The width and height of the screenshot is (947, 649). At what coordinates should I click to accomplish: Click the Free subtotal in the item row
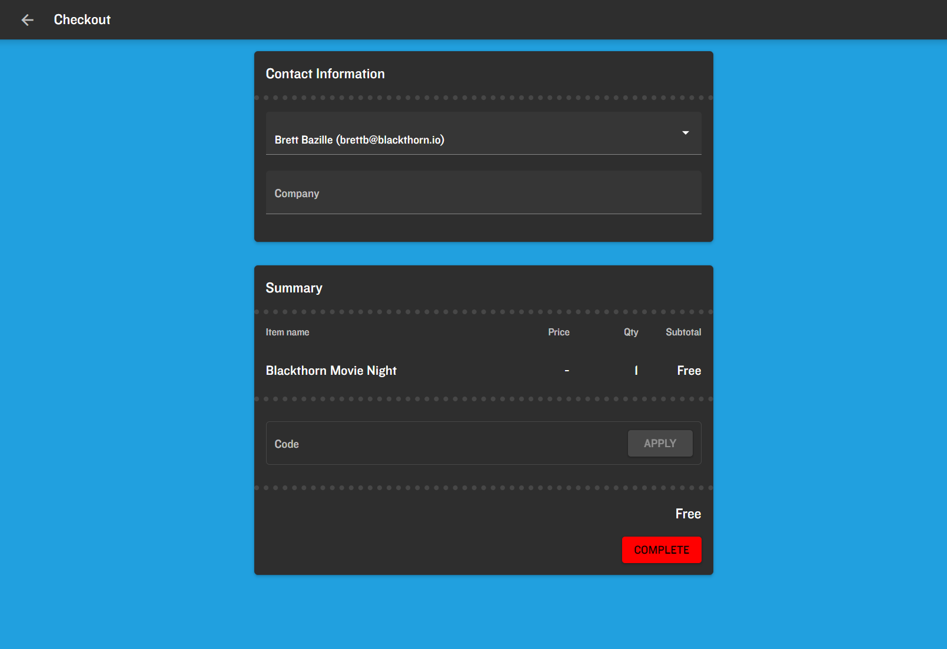[689, 371]
